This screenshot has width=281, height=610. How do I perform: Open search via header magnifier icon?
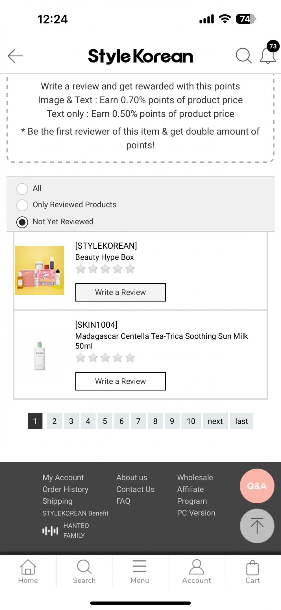pos(243,55)
